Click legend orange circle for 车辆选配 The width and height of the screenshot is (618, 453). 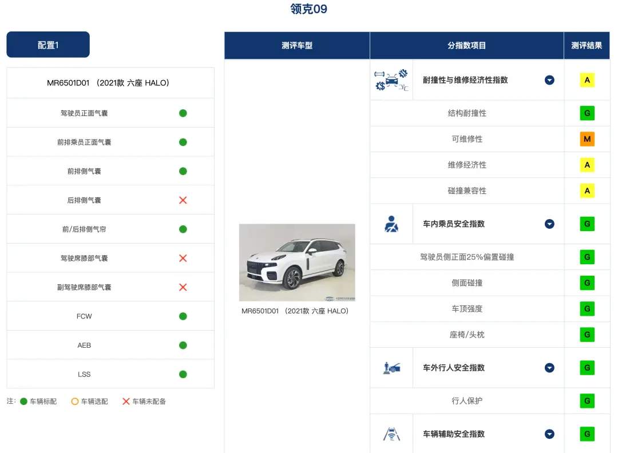tap(75, 402)
